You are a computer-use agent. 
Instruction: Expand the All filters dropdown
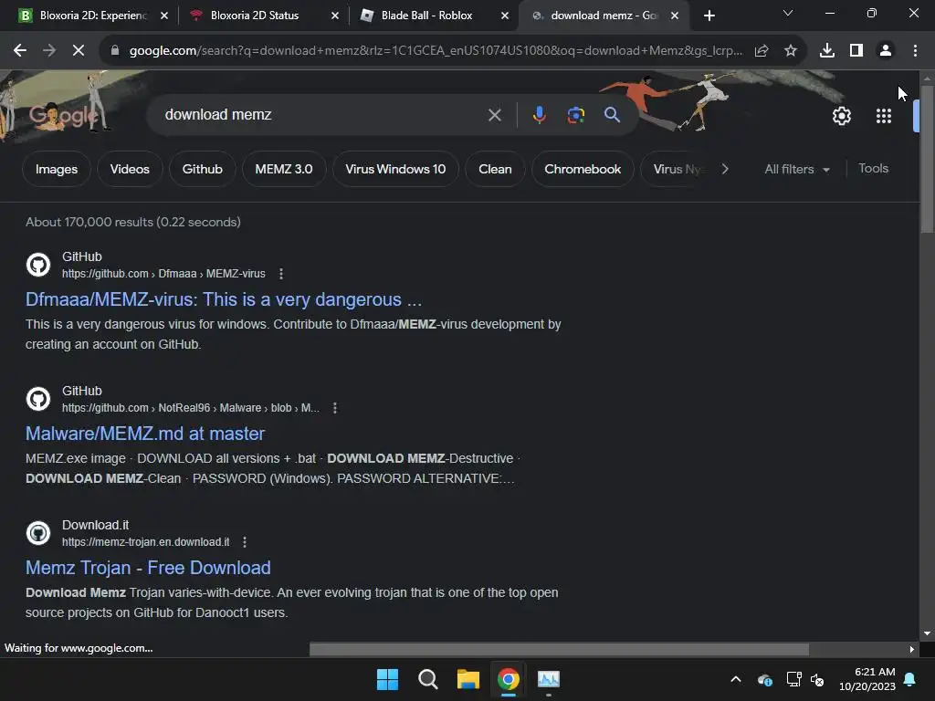[x=796, y=169]
